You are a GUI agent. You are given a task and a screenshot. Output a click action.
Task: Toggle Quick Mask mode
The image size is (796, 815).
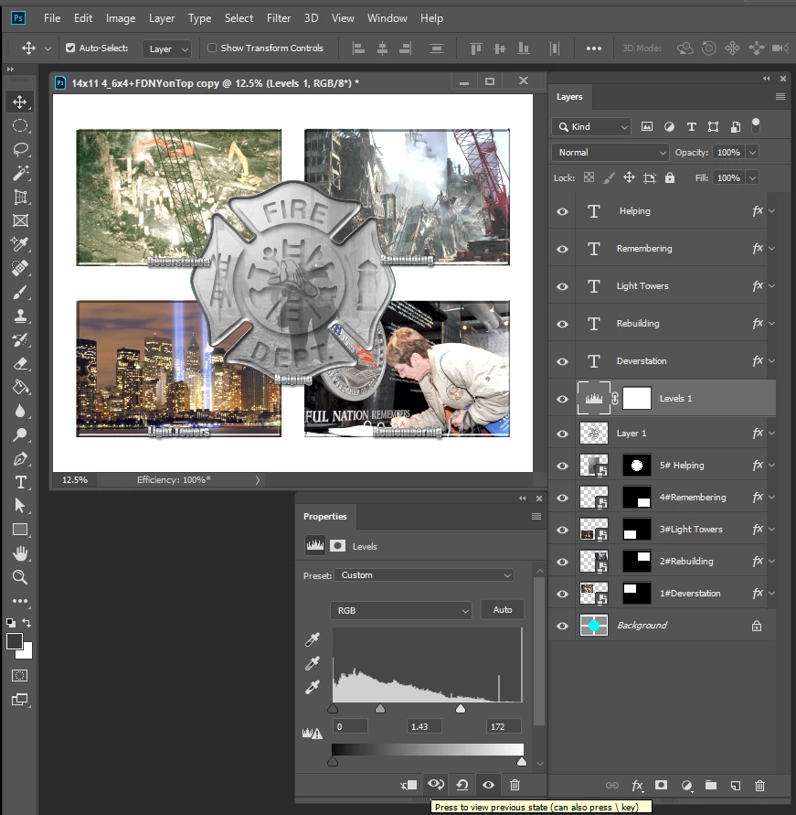(x=20, y=676)
